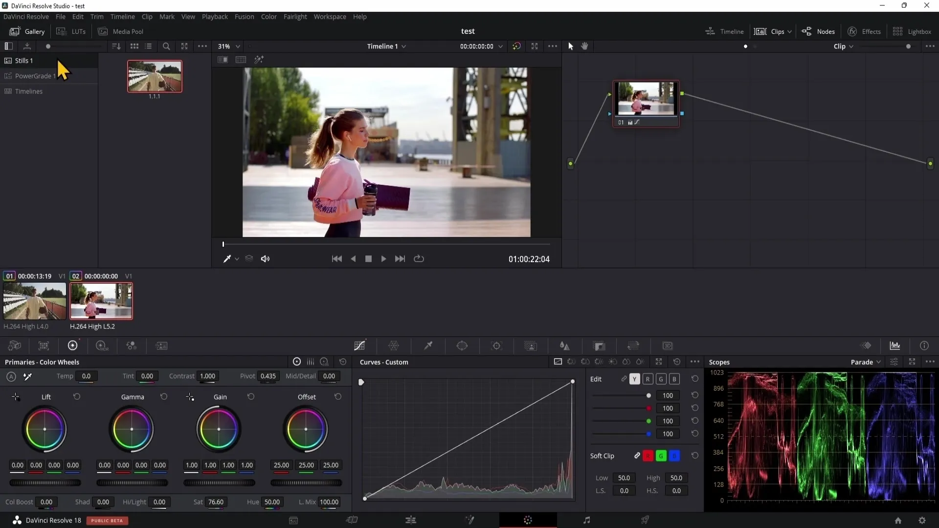The image size is (939, 528).
Task: Open the Parade scope type dropdown
Action: click(x=866, y=362)
